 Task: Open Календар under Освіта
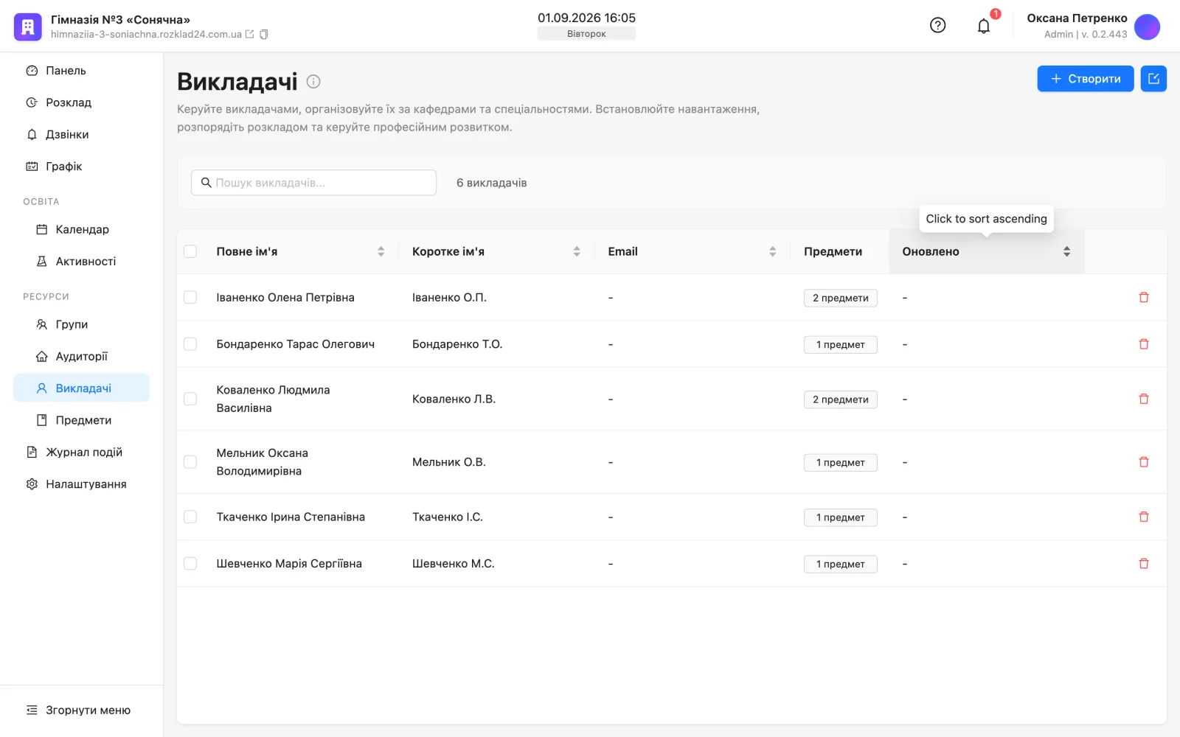point(81,229)
